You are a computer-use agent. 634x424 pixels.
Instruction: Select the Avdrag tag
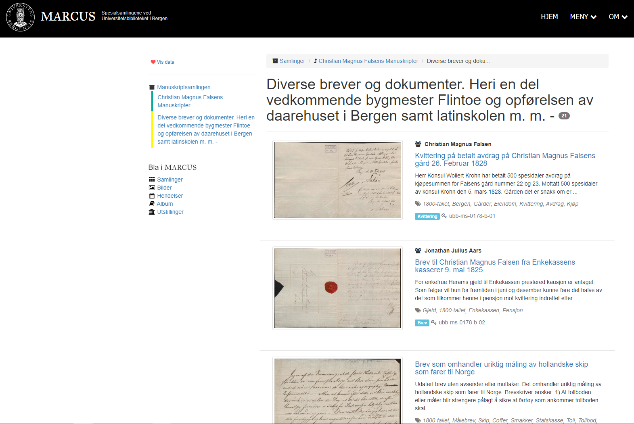tap(554, 204)
